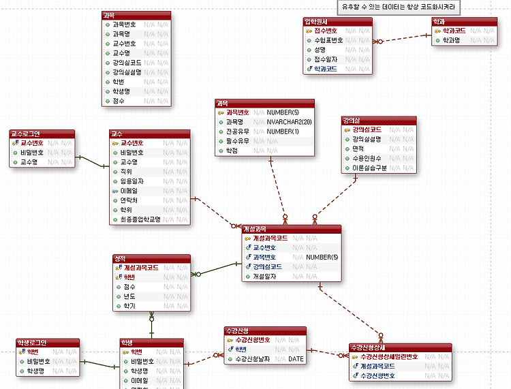Click the unique key icon beside 이메일 in 교수 table

tap(115, 191)
